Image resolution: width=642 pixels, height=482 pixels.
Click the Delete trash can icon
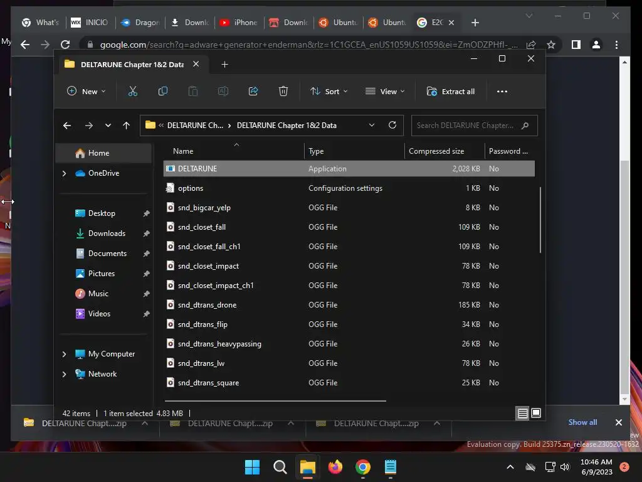coord(283,92)
